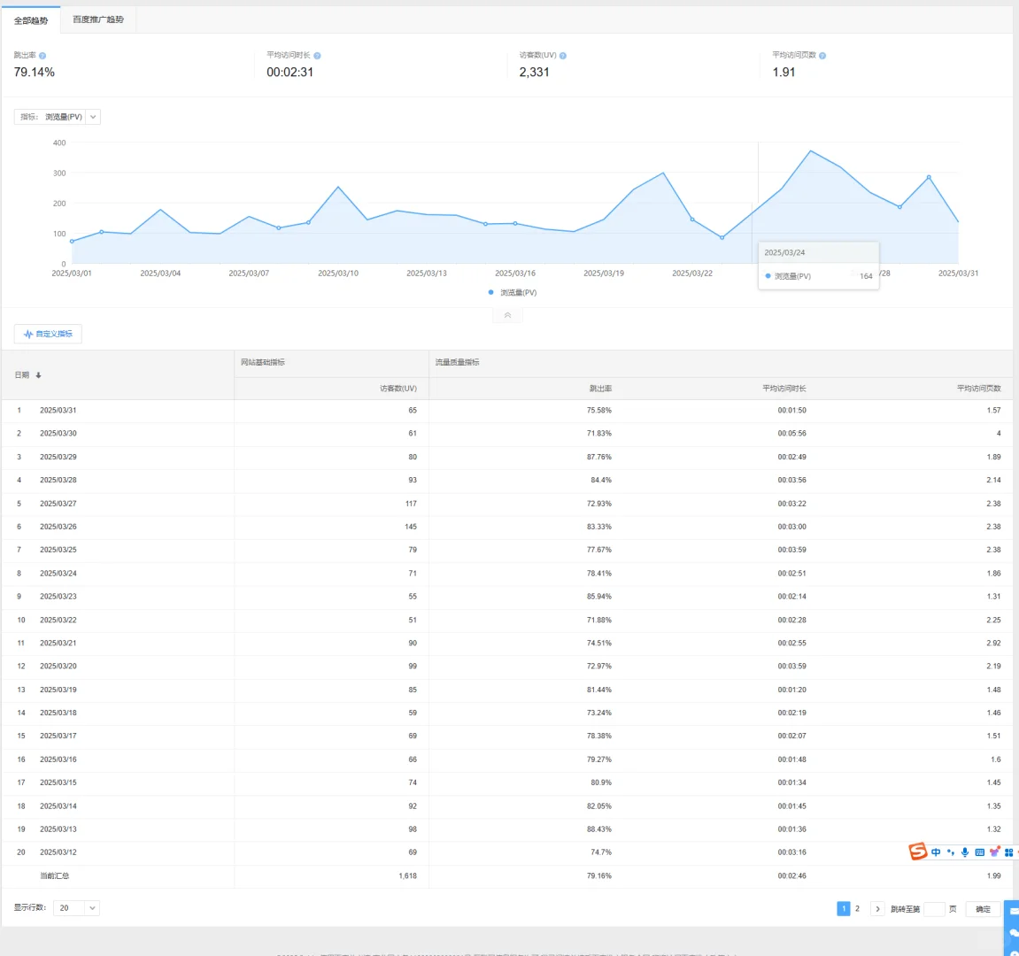Click the 网站基础指标 group header
This screenshot has height=956, width=1019.
[263, 363]
